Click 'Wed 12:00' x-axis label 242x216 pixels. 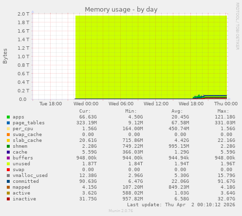point(156,104)
